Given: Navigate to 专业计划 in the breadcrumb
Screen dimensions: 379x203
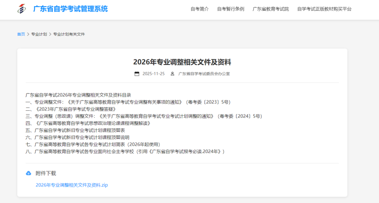Looking at the screenshot, I should click(x=39, y=34).
